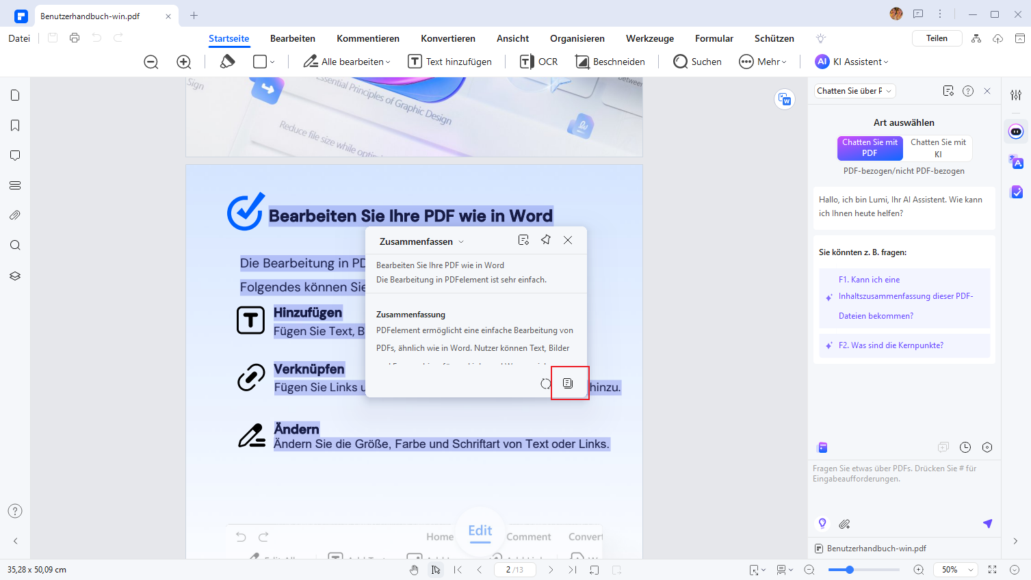The width and height of the screenshot is (1031, 580).
Task: Click the cloud upload icon top right
Action: pos(998,38)
